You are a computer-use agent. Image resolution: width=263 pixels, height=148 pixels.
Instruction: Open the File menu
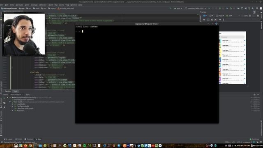[2, 5]
